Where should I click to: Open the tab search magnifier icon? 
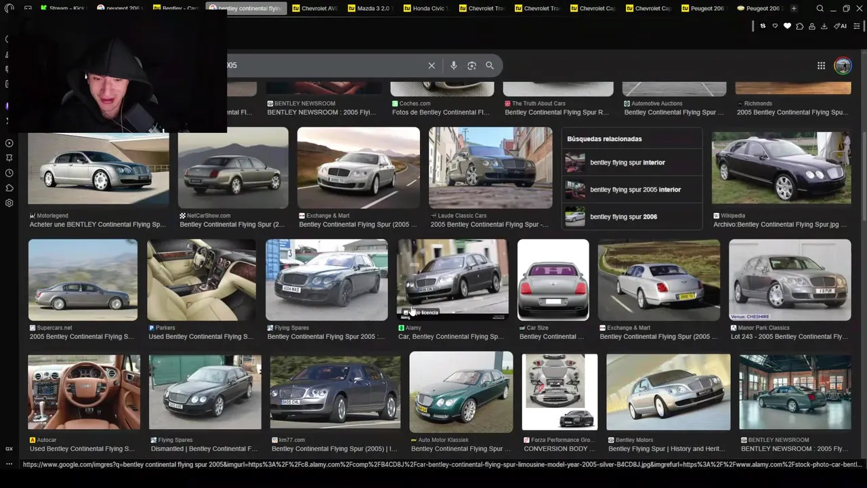(820, 8)
